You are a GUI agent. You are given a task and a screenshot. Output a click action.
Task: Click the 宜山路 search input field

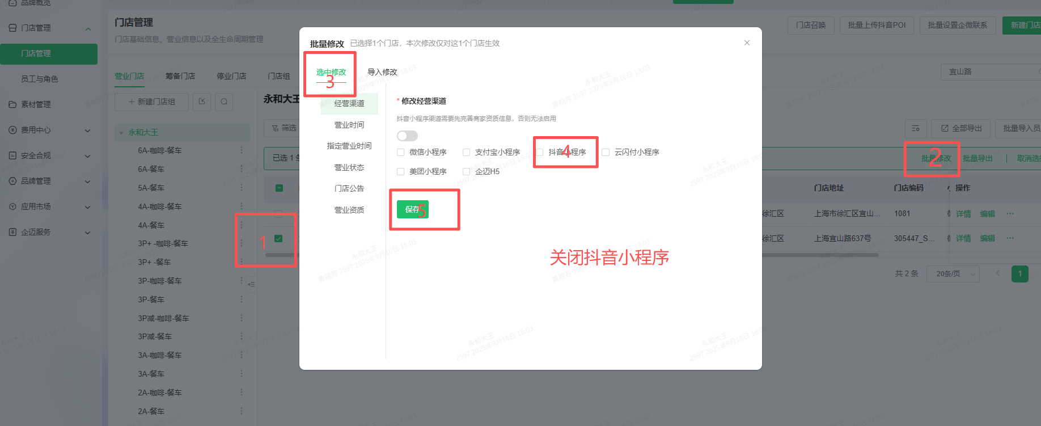989,72
